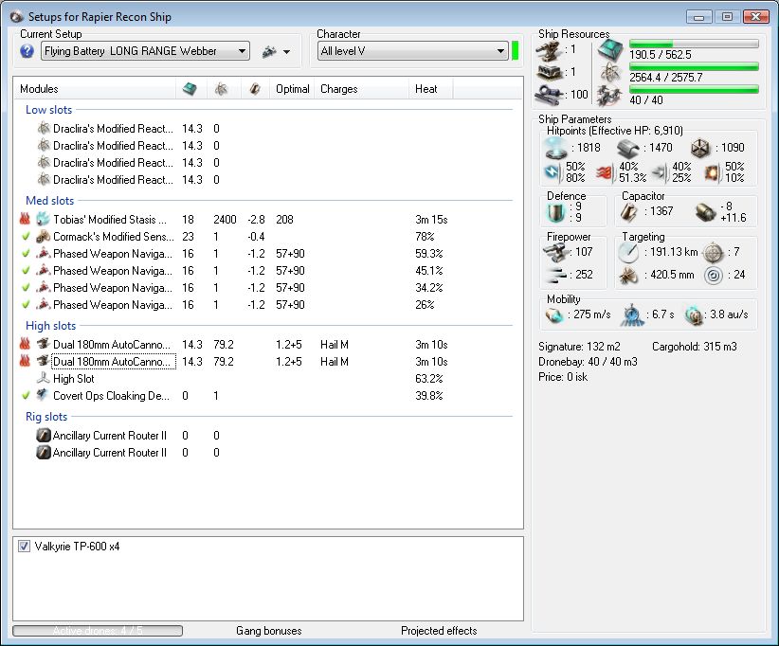Click the explosive resistance icon
This screenshot has width=779, height=646.
(x=712, y=172)
